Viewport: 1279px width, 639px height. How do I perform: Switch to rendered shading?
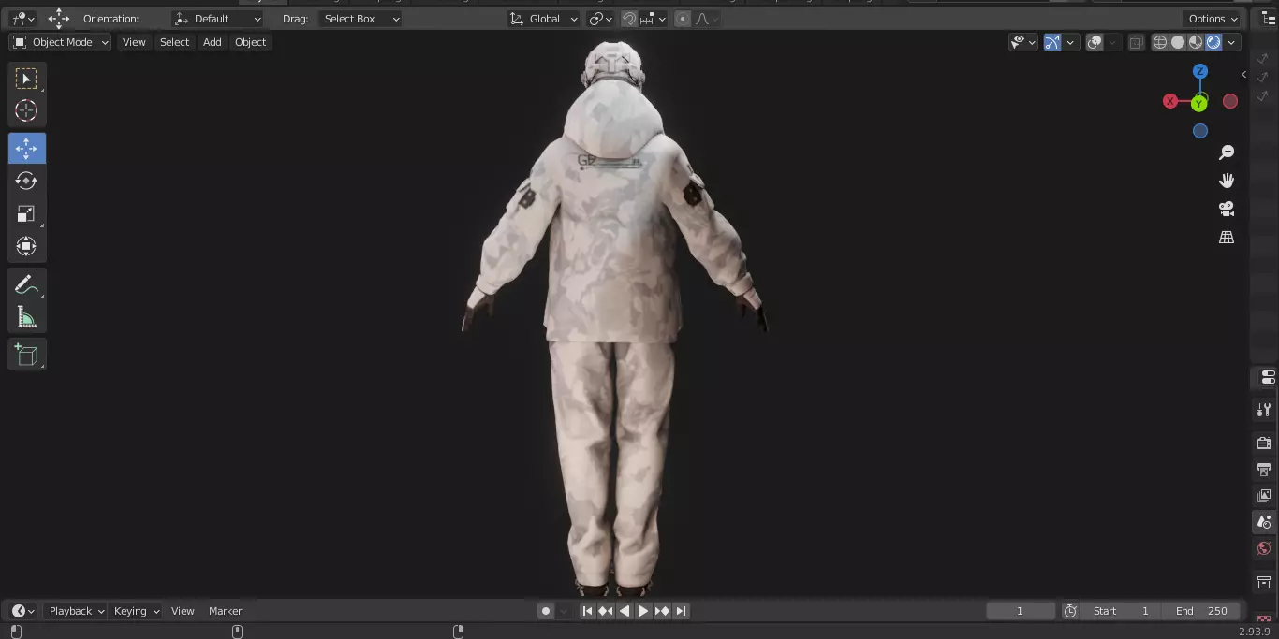1213,42
